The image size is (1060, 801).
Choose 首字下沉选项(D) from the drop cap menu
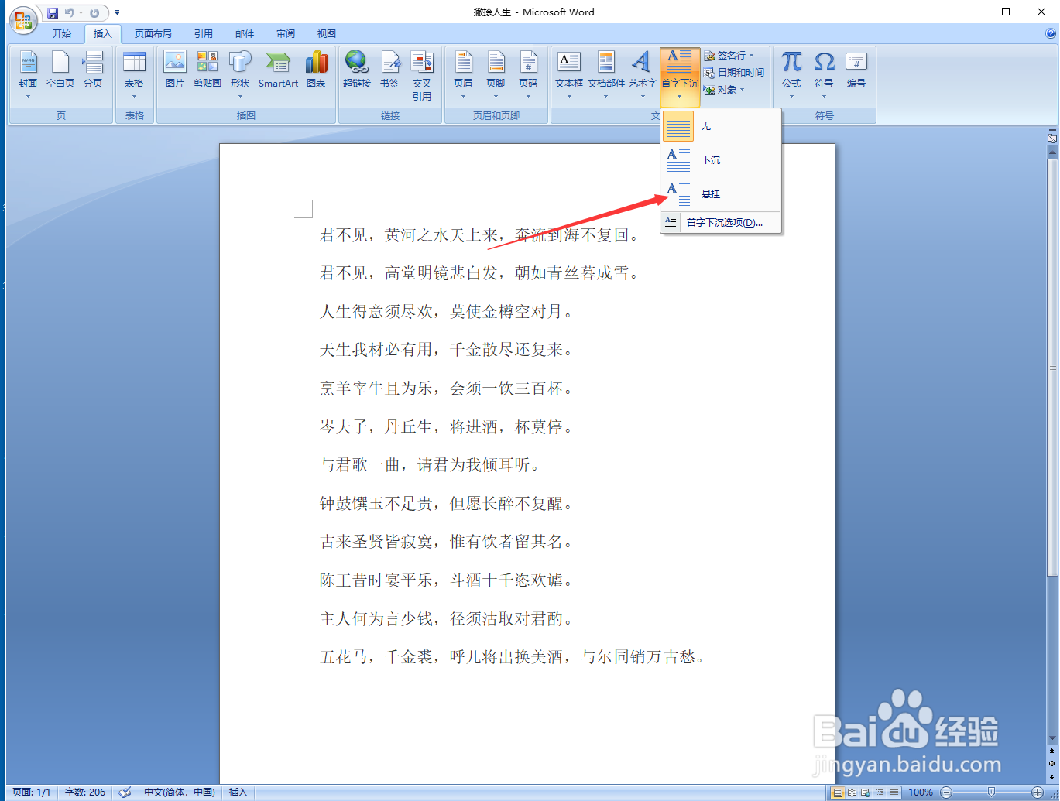pos(722,222)
